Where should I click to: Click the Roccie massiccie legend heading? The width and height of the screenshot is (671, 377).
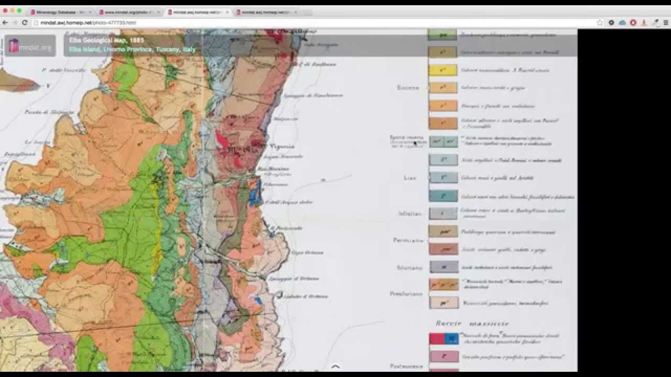[472, 324]
